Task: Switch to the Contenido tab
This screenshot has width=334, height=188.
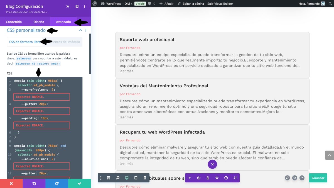Action: (14, 22)
